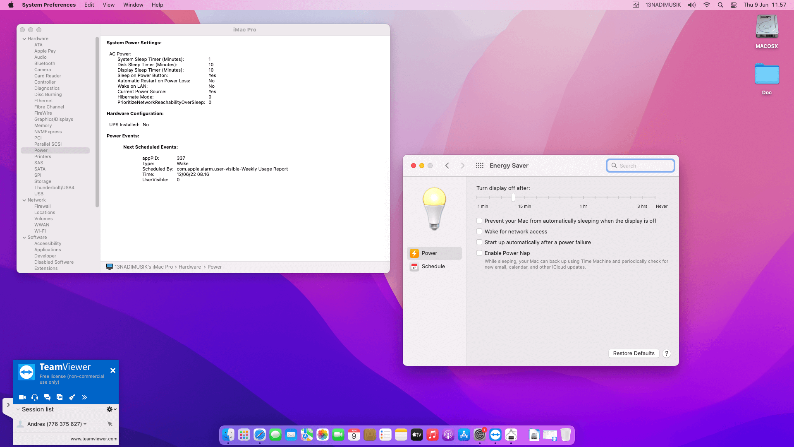Check the Enable Power Nap option
794x447 pixels.
coord(479,253)
